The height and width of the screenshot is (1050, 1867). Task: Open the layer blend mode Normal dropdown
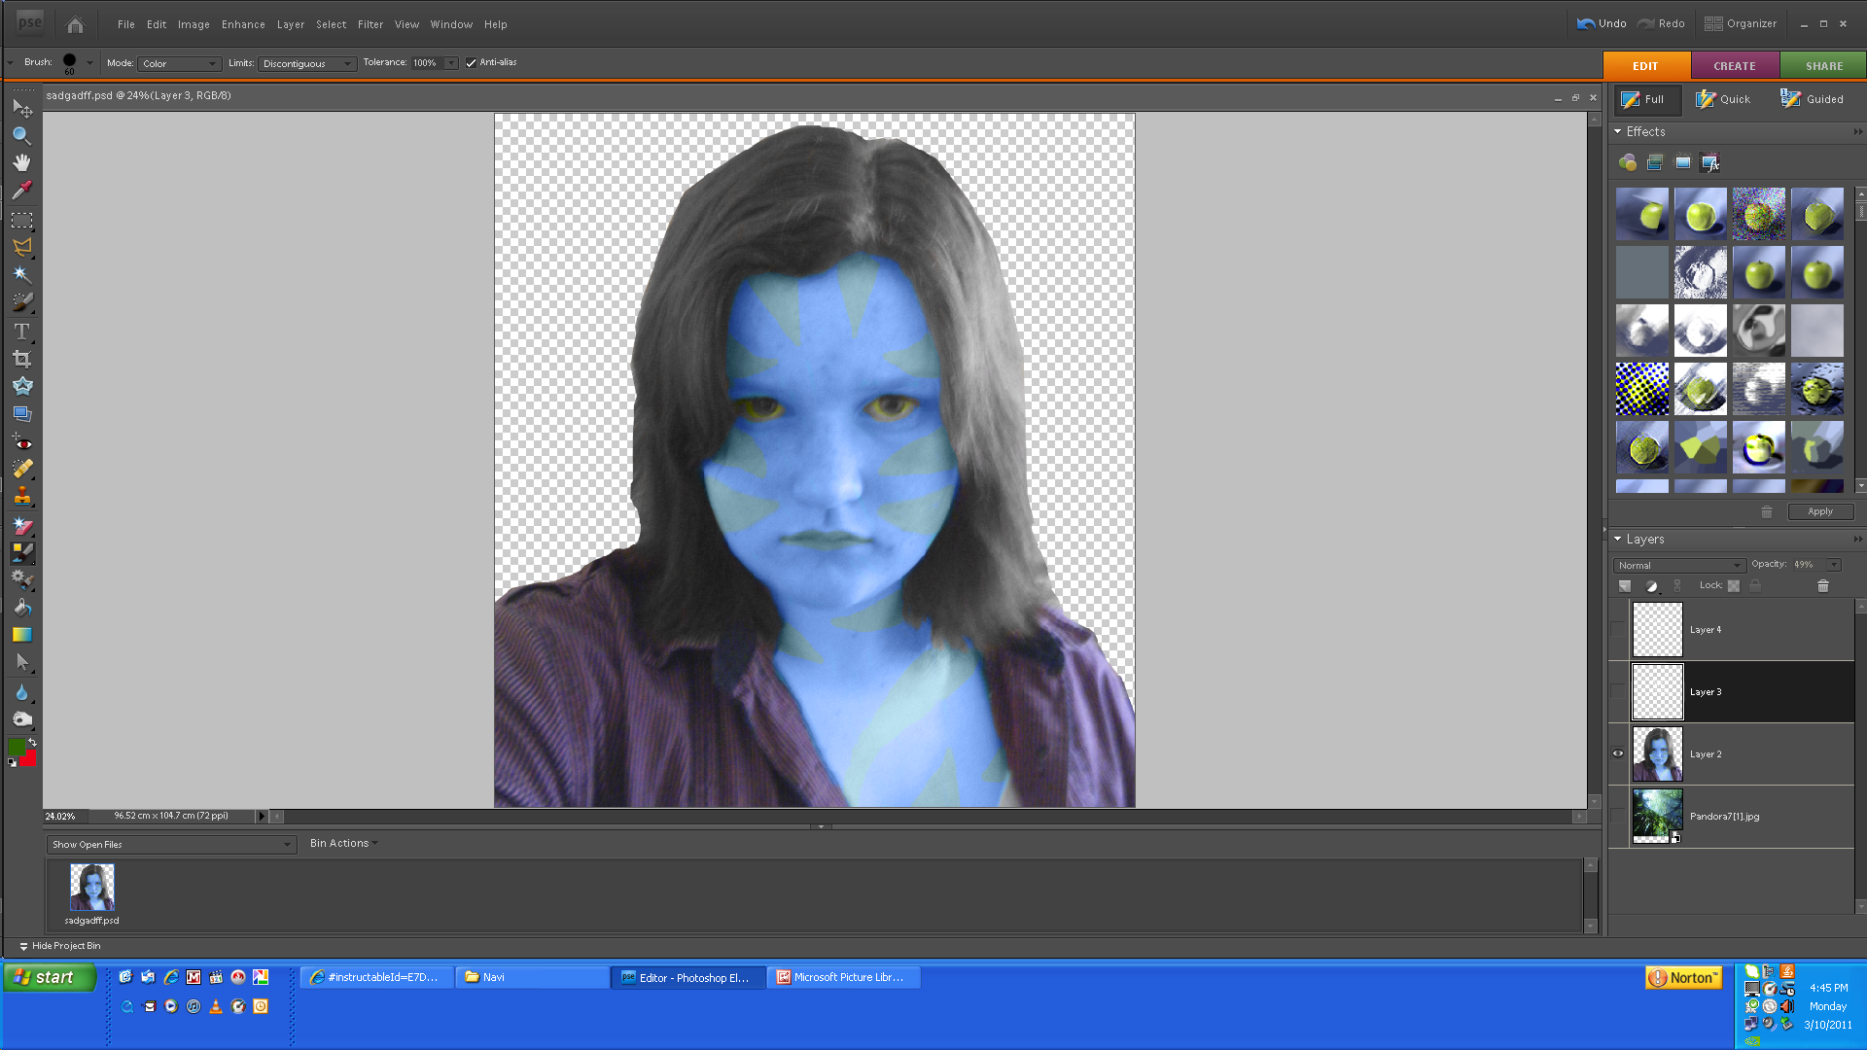coord(1678,565)
